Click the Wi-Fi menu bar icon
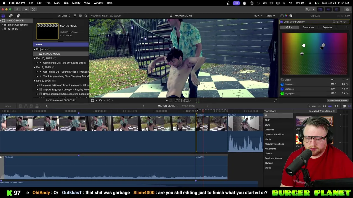The width and height of the screenshot is (353, 198). pos(291,3)
